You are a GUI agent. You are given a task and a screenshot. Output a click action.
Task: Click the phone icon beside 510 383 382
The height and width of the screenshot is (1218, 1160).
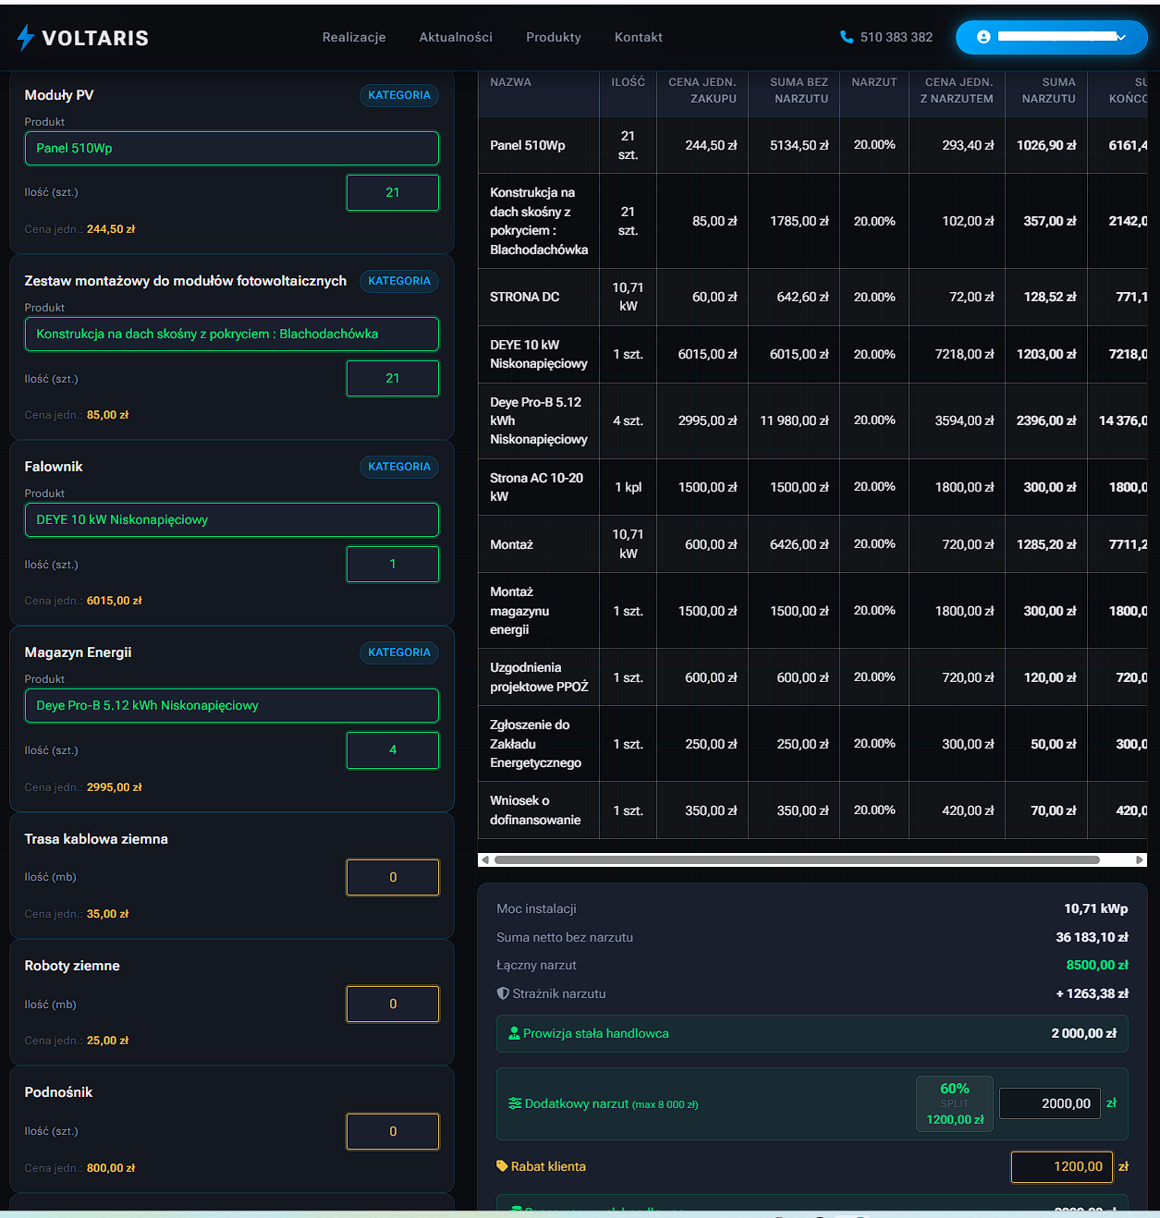coord(846,37)
